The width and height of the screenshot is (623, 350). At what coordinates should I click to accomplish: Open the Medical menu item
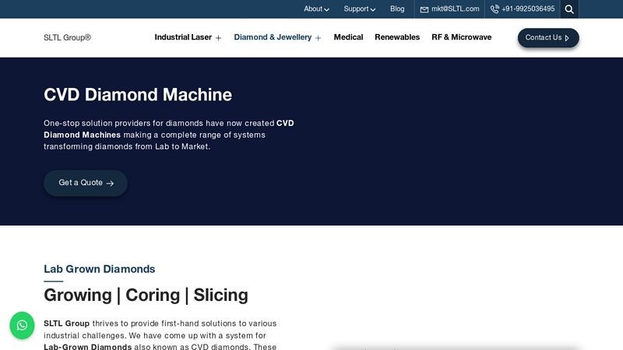(x=348, y=37)
